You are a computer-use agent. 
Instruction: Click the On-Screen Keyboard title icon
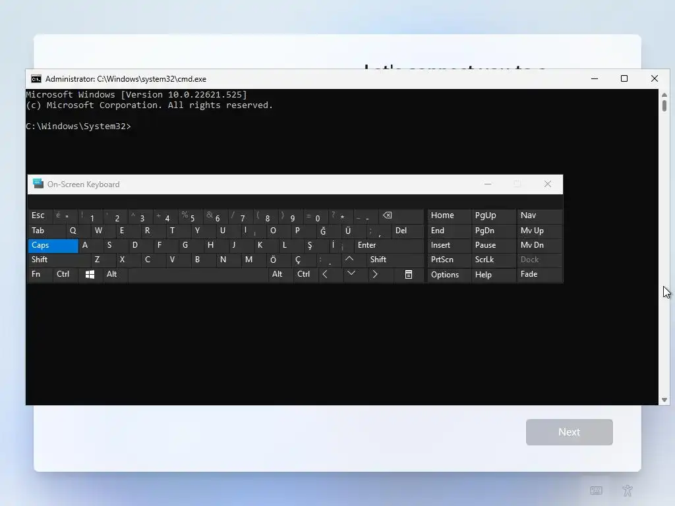(x=38, y=184)
